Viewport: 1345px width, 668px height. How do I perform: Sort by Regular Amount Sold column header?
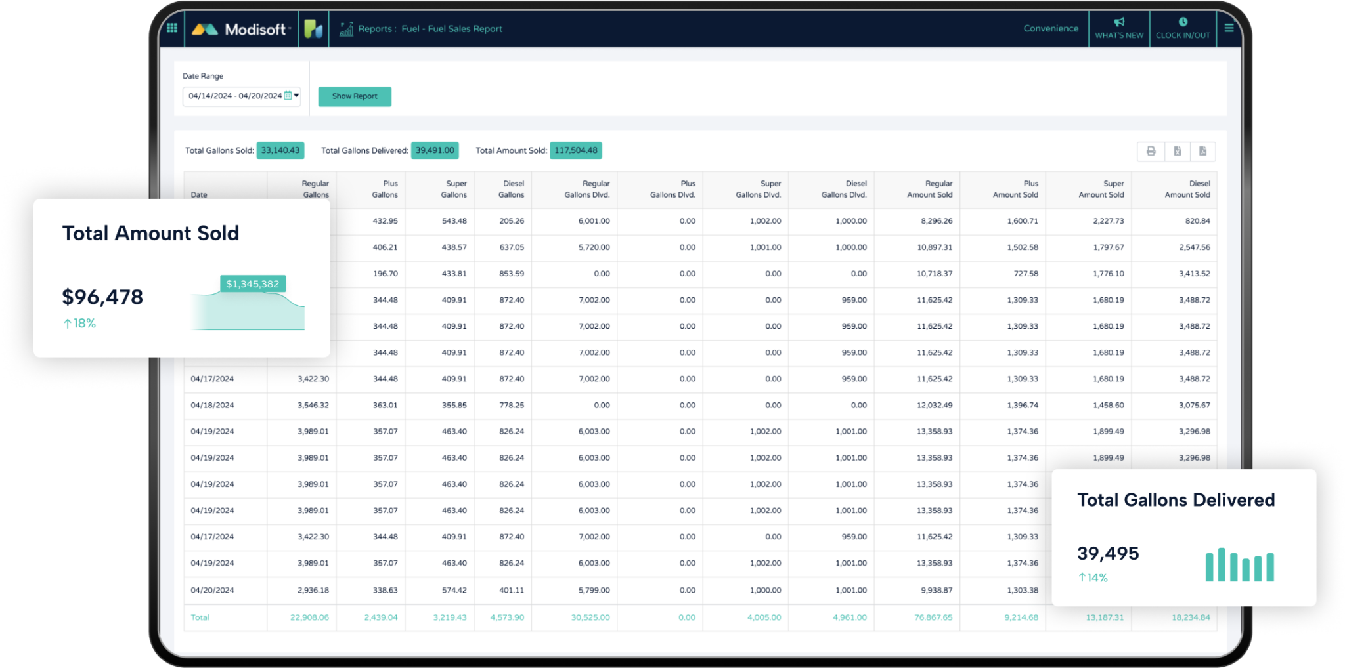click(929, 190)
